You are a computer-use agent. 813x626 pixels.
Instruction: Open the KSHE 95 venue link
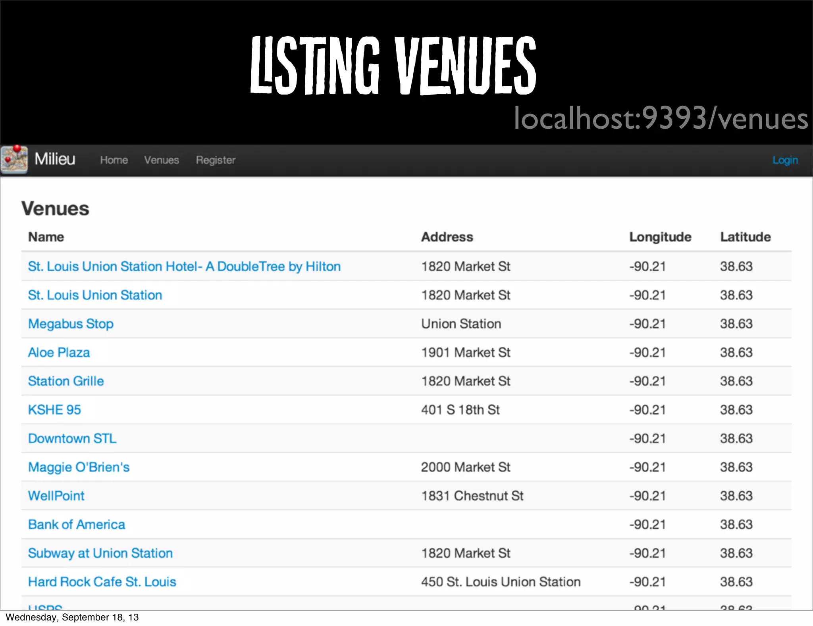click(54, 410)
